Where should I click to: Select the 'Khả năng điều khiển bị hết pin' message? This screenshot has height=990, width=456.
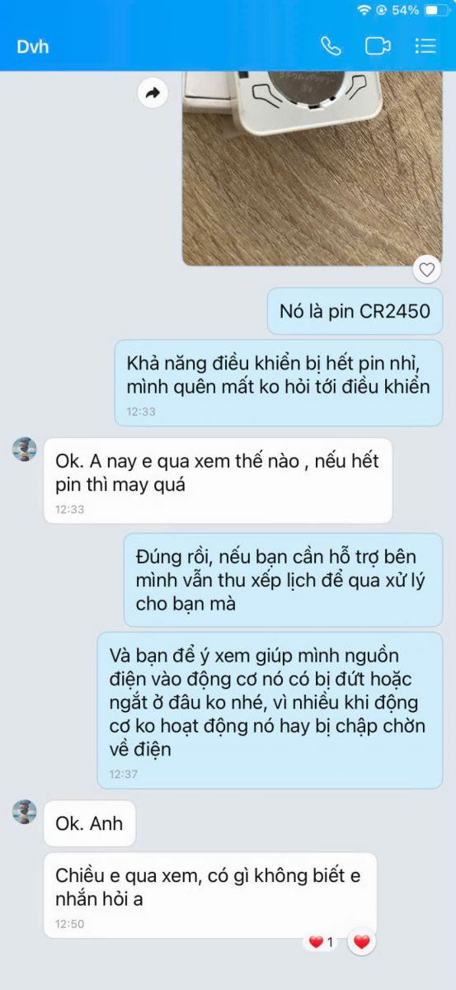point(278,383)
